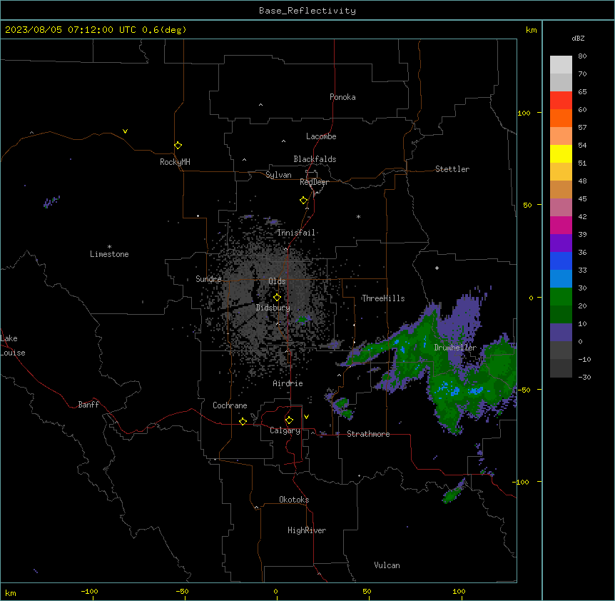Click the yellow V marker east of Calgary

[306, 417]
